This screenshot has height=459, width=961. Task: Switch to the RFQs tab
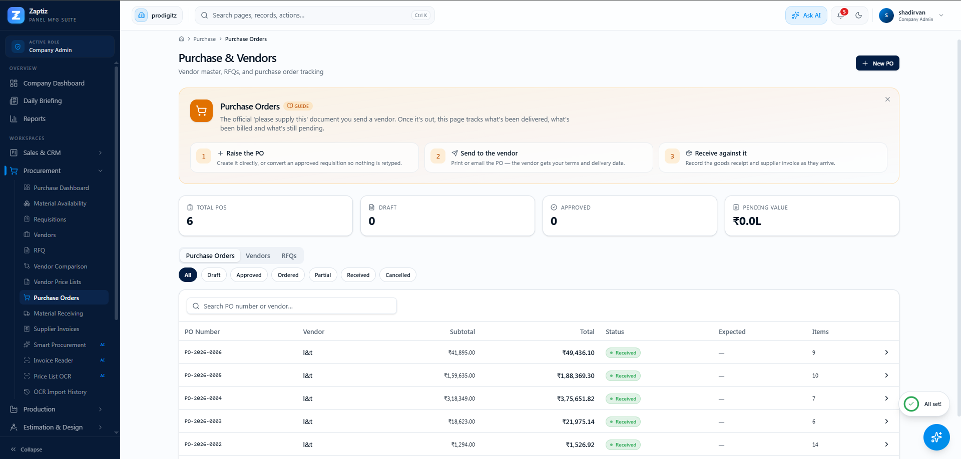[289, 255]
